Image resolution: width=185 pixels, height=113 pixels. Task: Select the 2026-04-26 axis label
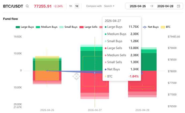pyautogui.click(x=47, y=110)
